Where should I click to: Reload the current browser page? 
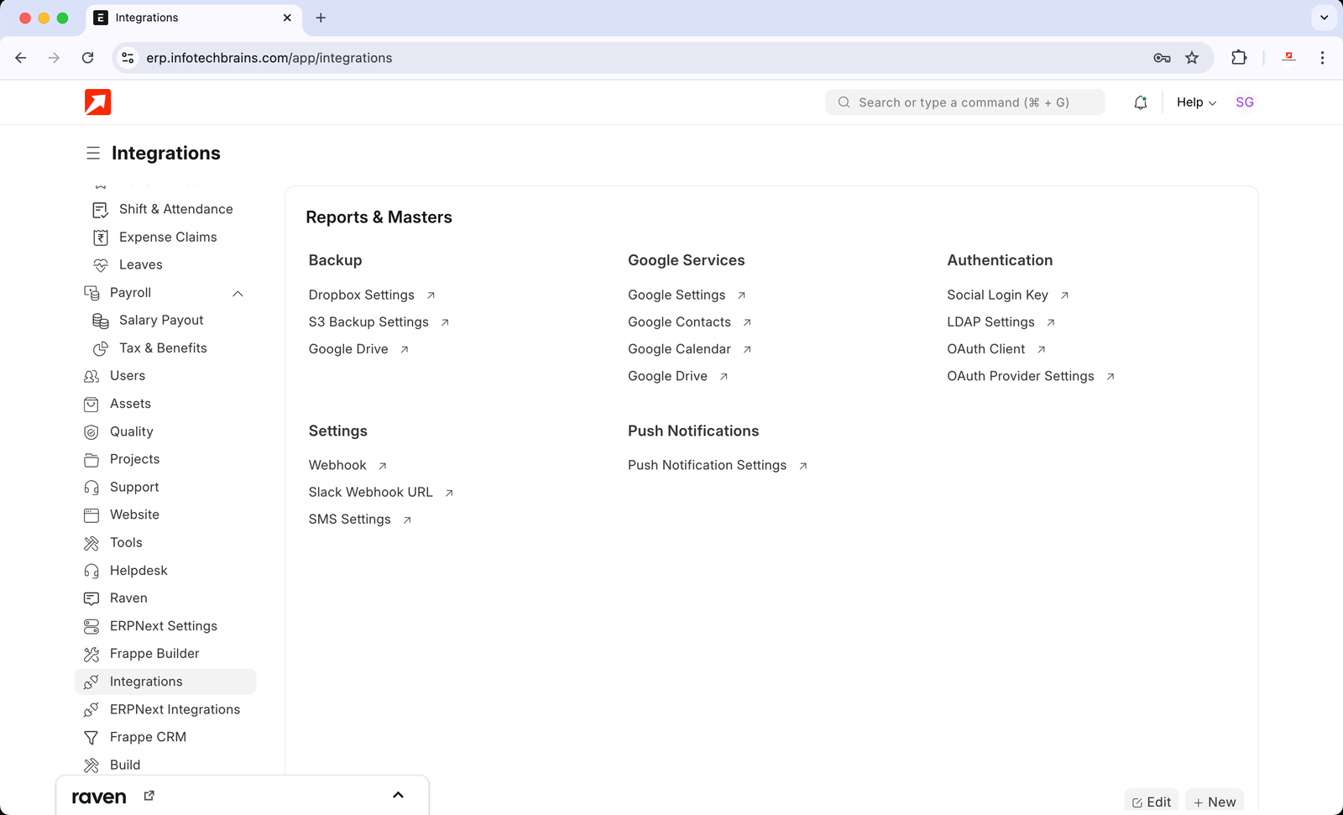point(88,58)
